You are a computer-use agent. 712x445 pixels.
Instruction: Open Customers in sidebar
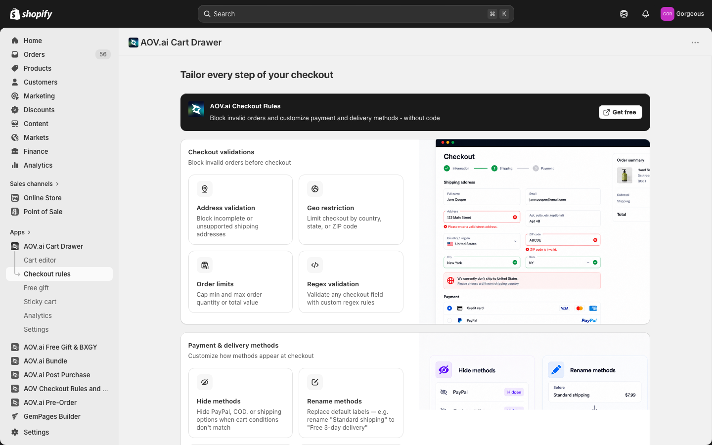point(59,82)
